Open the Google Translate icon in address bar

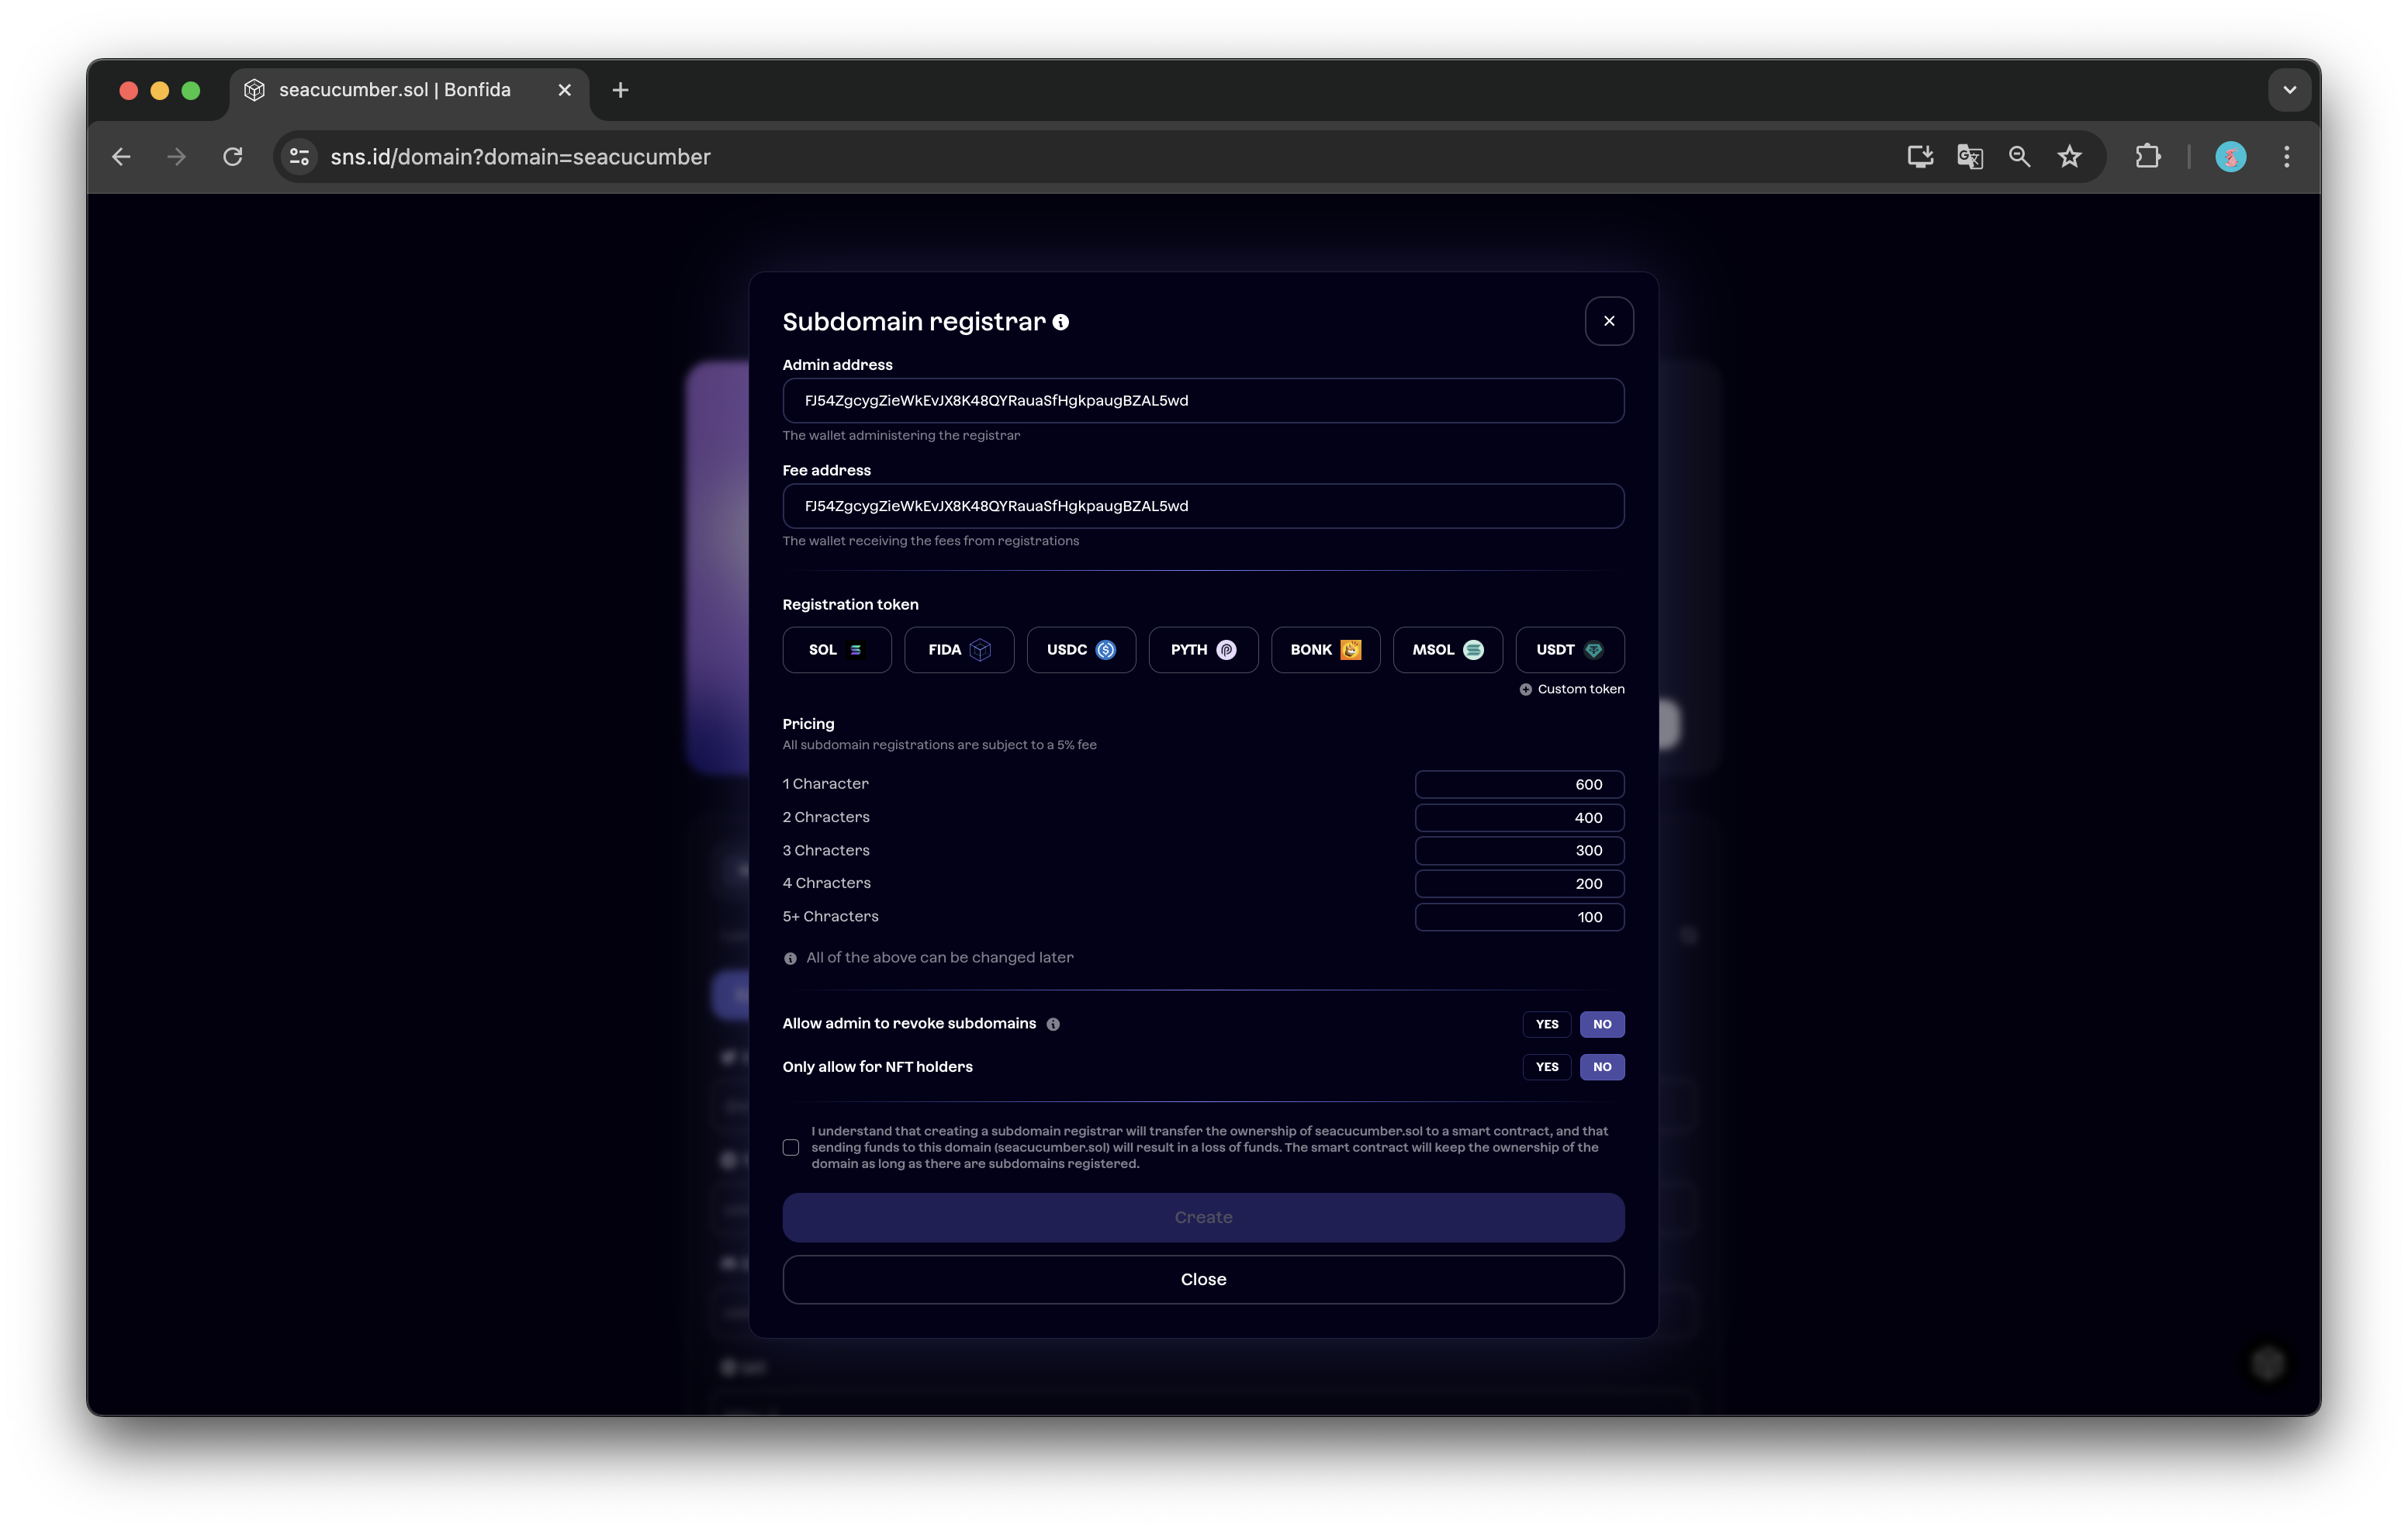[x=1969, y=157]
